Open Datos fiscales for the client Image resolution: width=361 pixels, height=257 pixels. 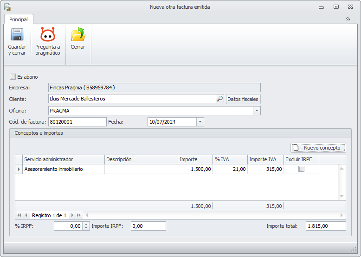pyautogui.click(x=244, y=99)
